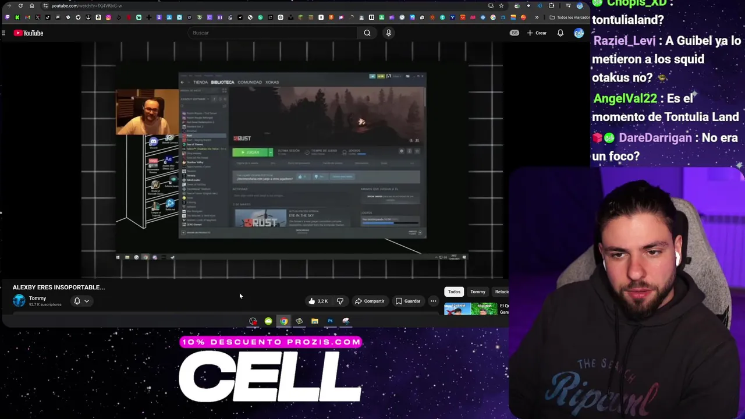This screenshot has height=419, width=745.
Task: Expand the channel notification preferences dropdown
Action: pyautogui.click(x=87, y=301)
